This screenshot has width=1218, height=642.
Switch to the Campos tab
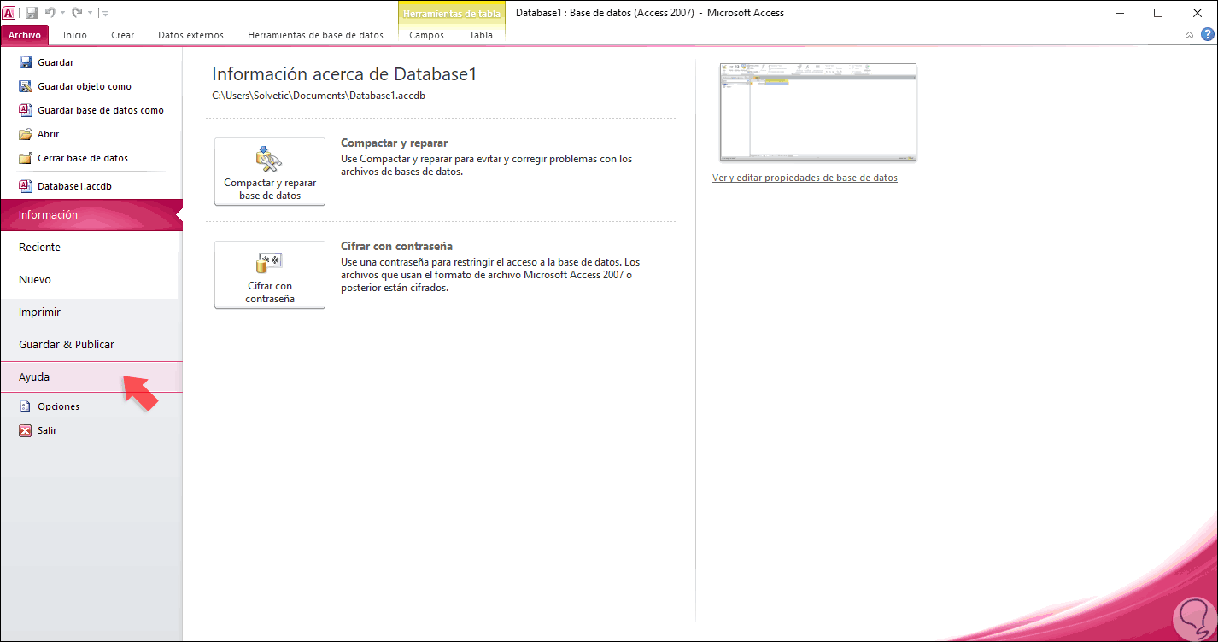[x=426, y=35]
